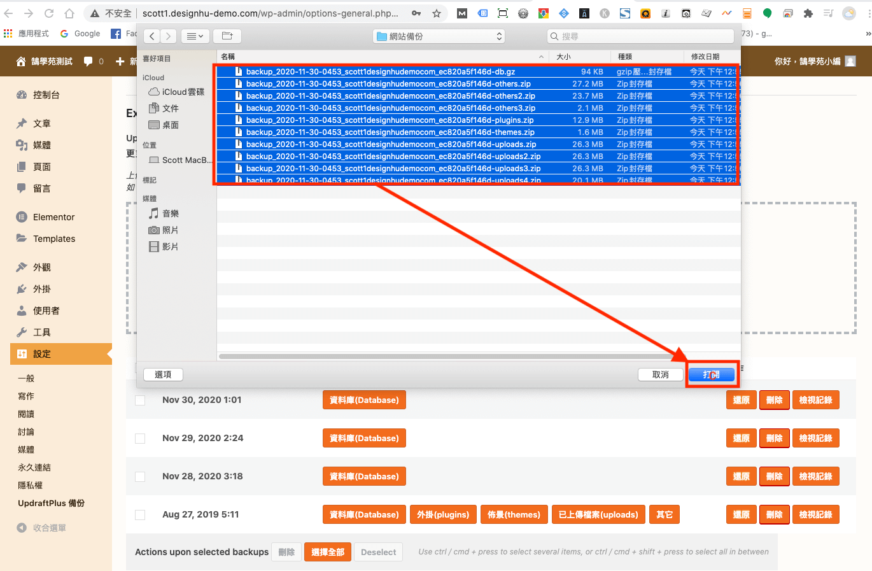872x571 pixels.
Task: Open the Elementor sidebar menu icon
Action: coord(22,217)
